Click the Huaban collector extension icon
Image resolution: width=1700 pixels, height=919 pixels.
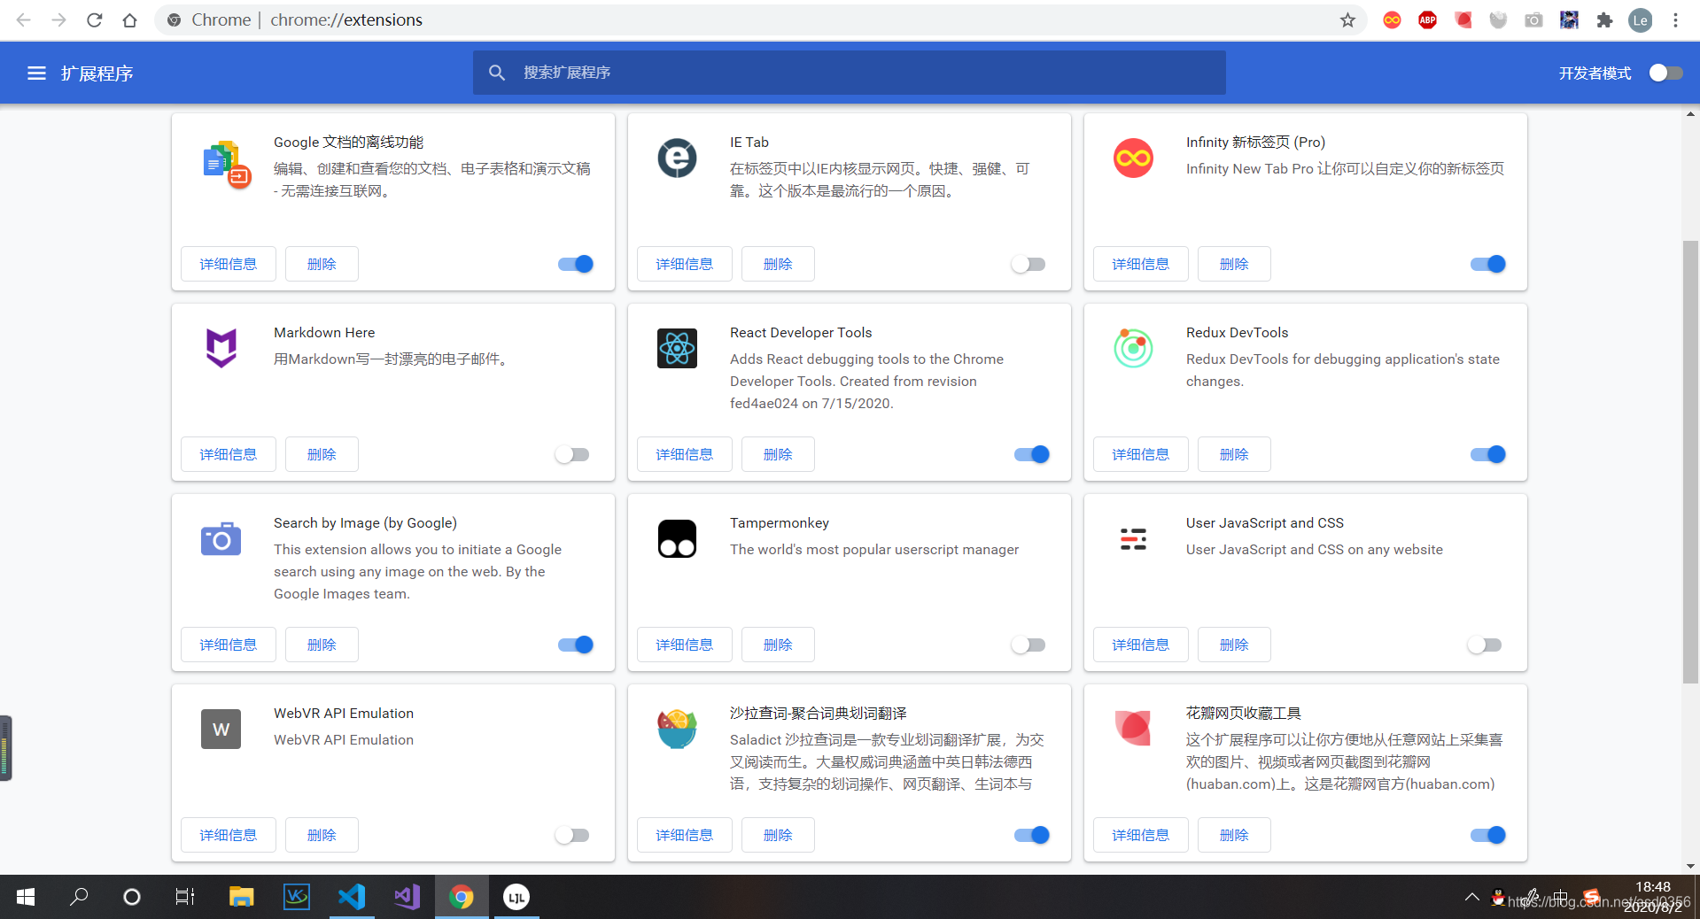click(1133, 728)
